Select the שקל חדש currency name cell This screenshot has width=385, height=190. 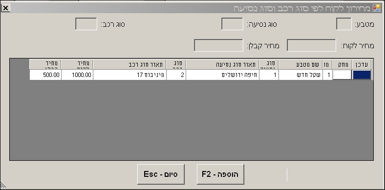click(300, 75)
